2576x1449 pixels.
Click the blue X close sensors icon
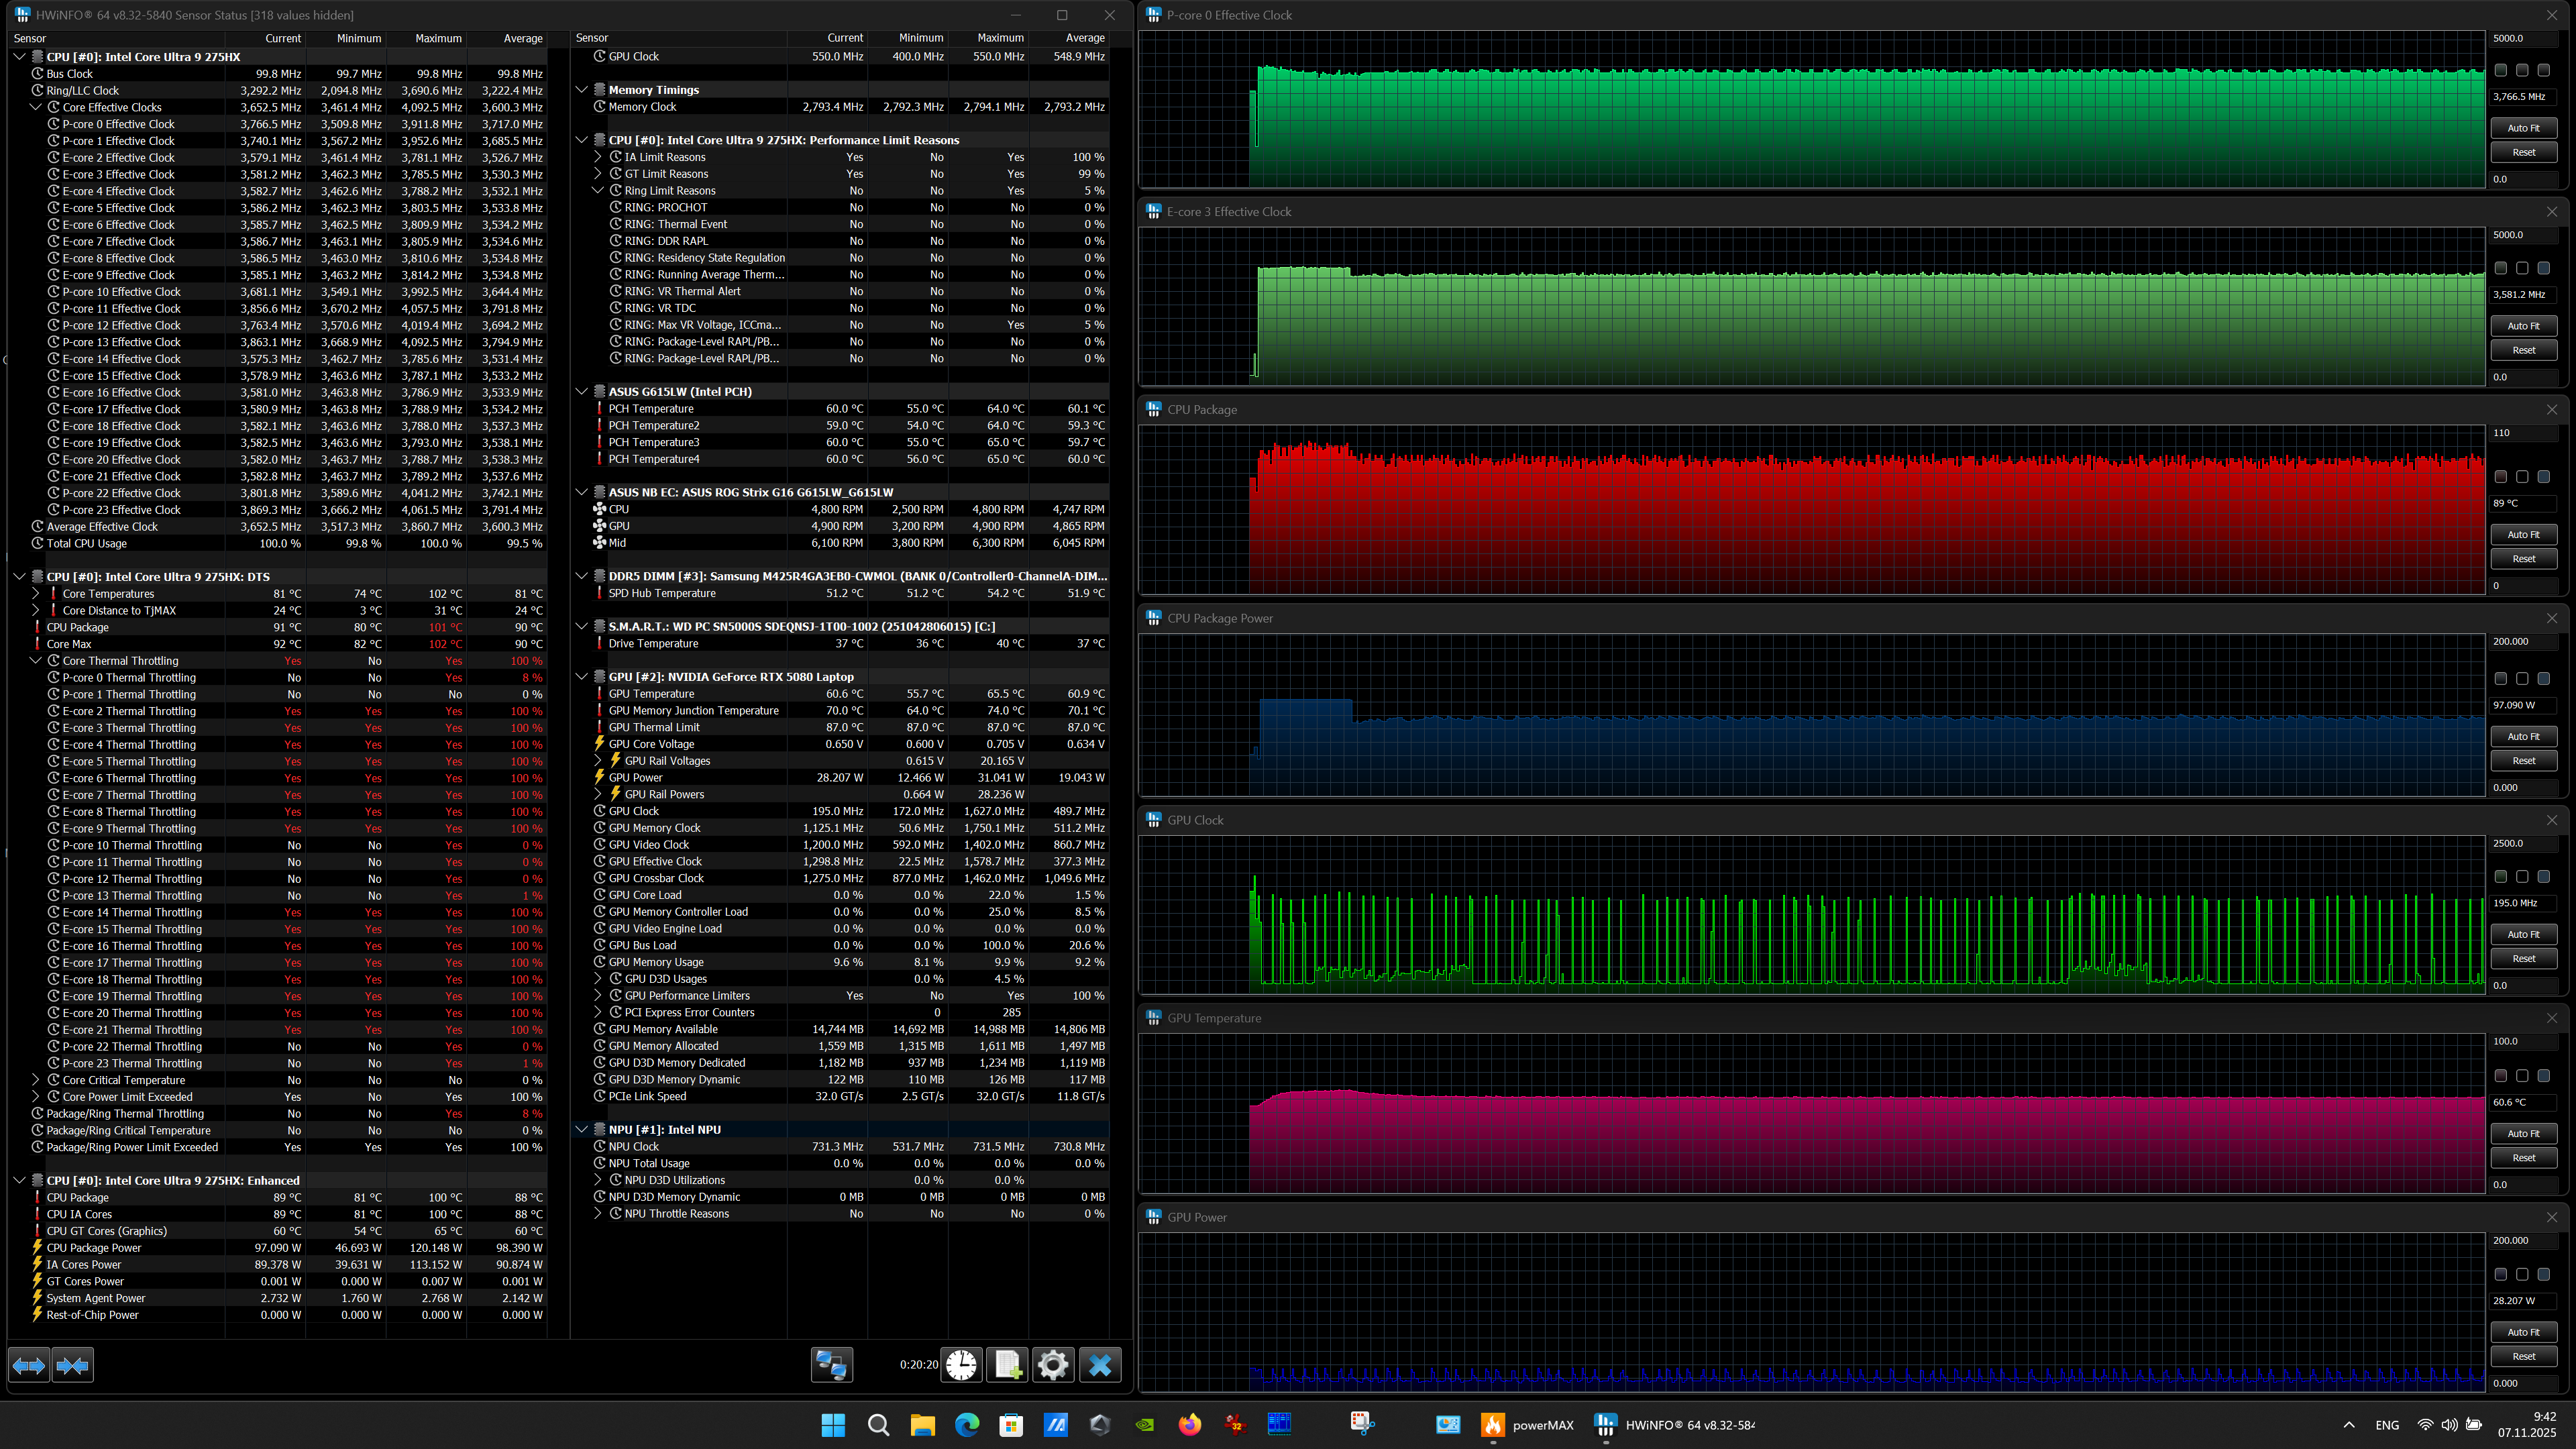point(1100,1365)
